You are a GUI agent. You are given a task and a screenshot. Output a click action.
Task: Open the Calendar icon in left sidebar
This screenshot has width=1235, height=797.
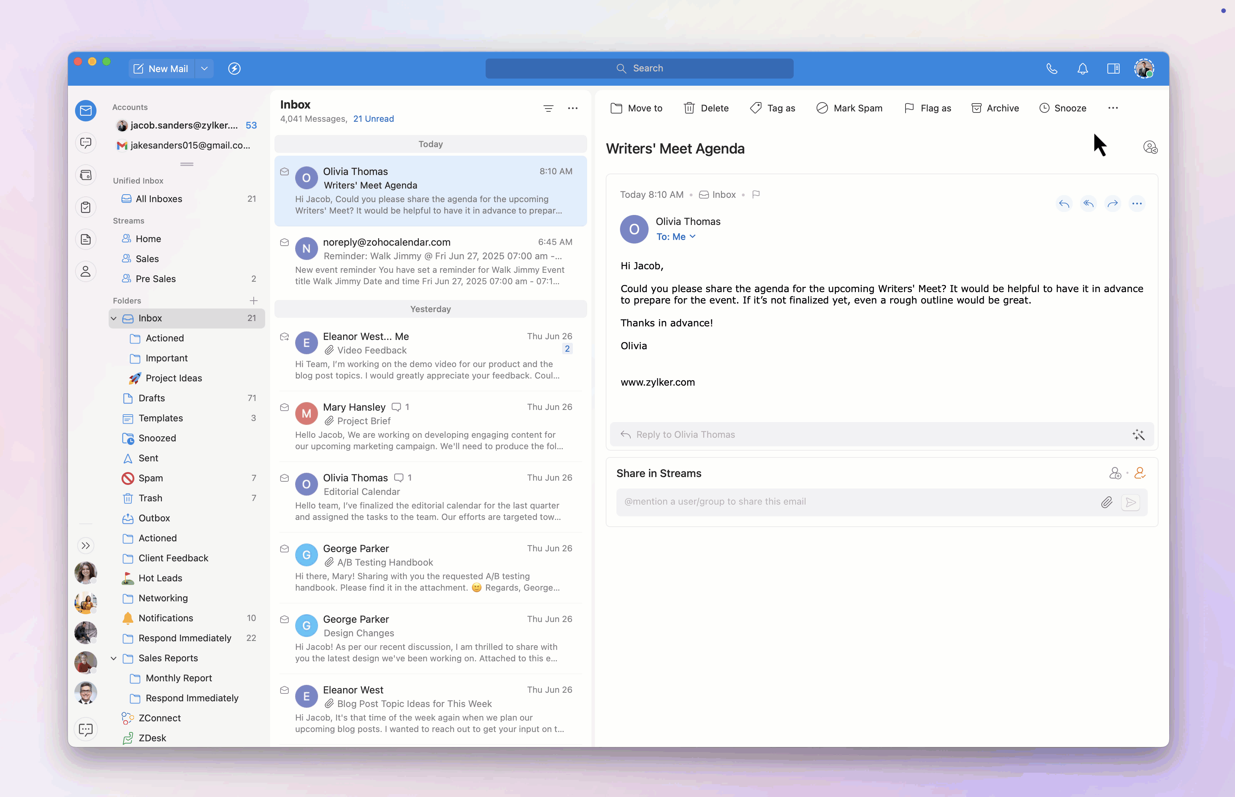(86, 175)
